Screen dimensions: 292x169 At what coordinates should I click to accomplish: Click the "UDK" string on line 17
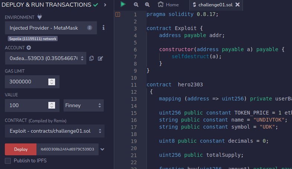267,127
